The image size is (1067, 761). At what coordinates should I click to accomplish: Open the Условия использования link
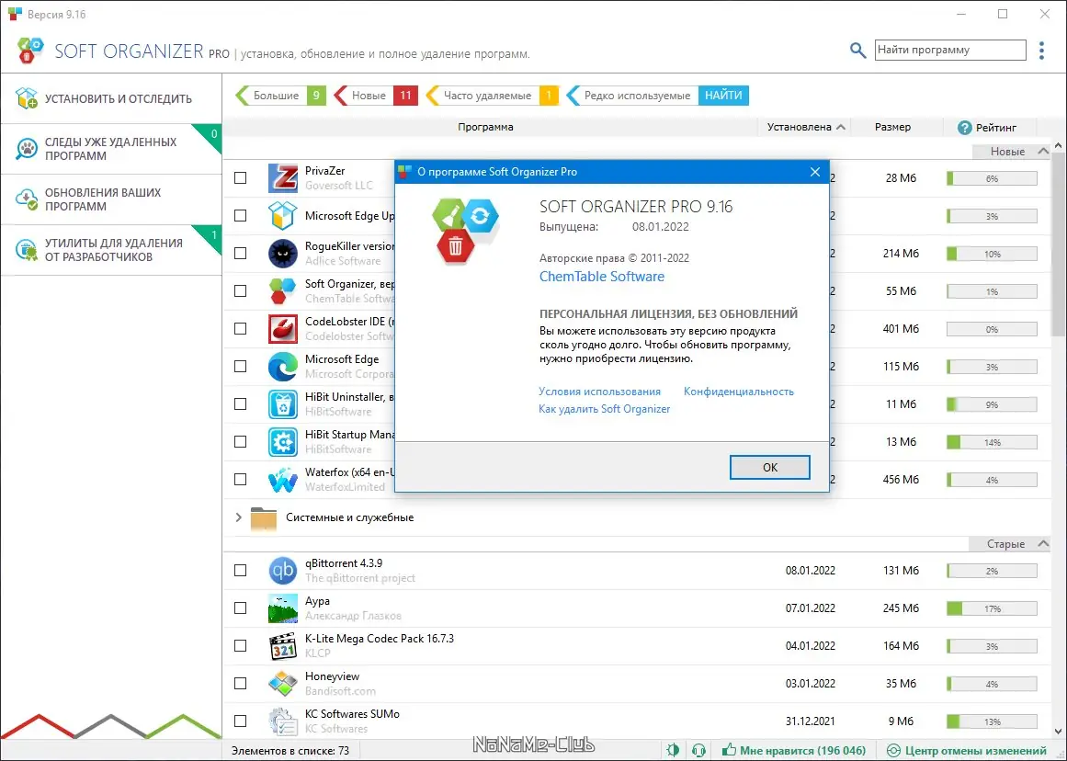599,392
